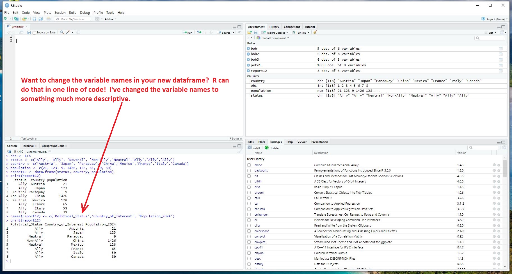The image size is (512, 274).
Task: Open the broom package documentation link
Action: (x=259, y=193)
